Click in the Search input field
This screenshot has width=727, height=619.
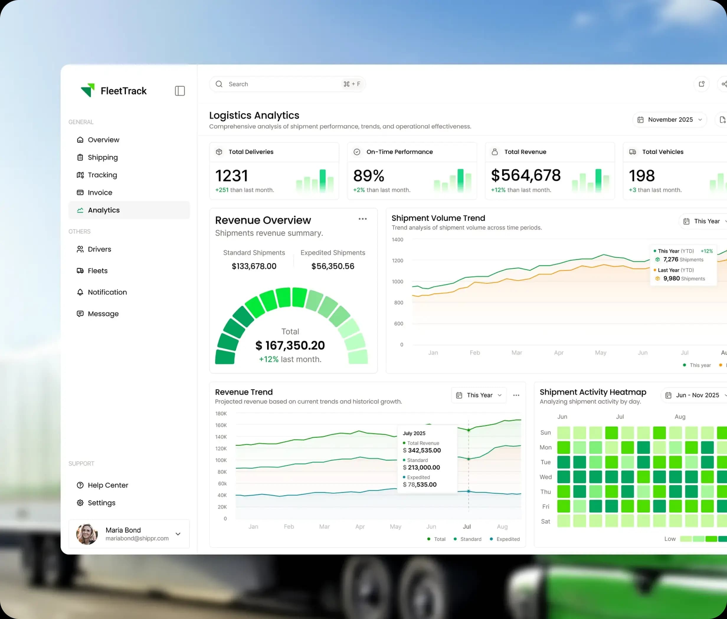pyautogui.click(x=287, y=84)
